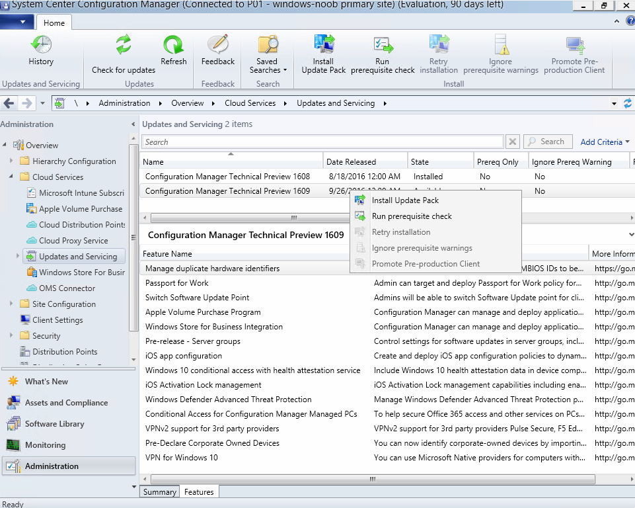The image size is (635, 508).
Task: Click the Search button
Action: (548, 142)
